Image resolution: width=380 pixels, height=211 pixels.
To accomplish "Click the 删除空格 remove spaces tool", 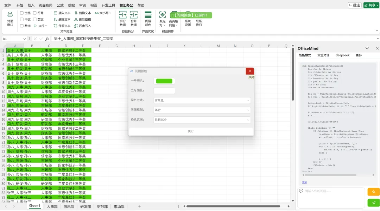I will point(83,19).
